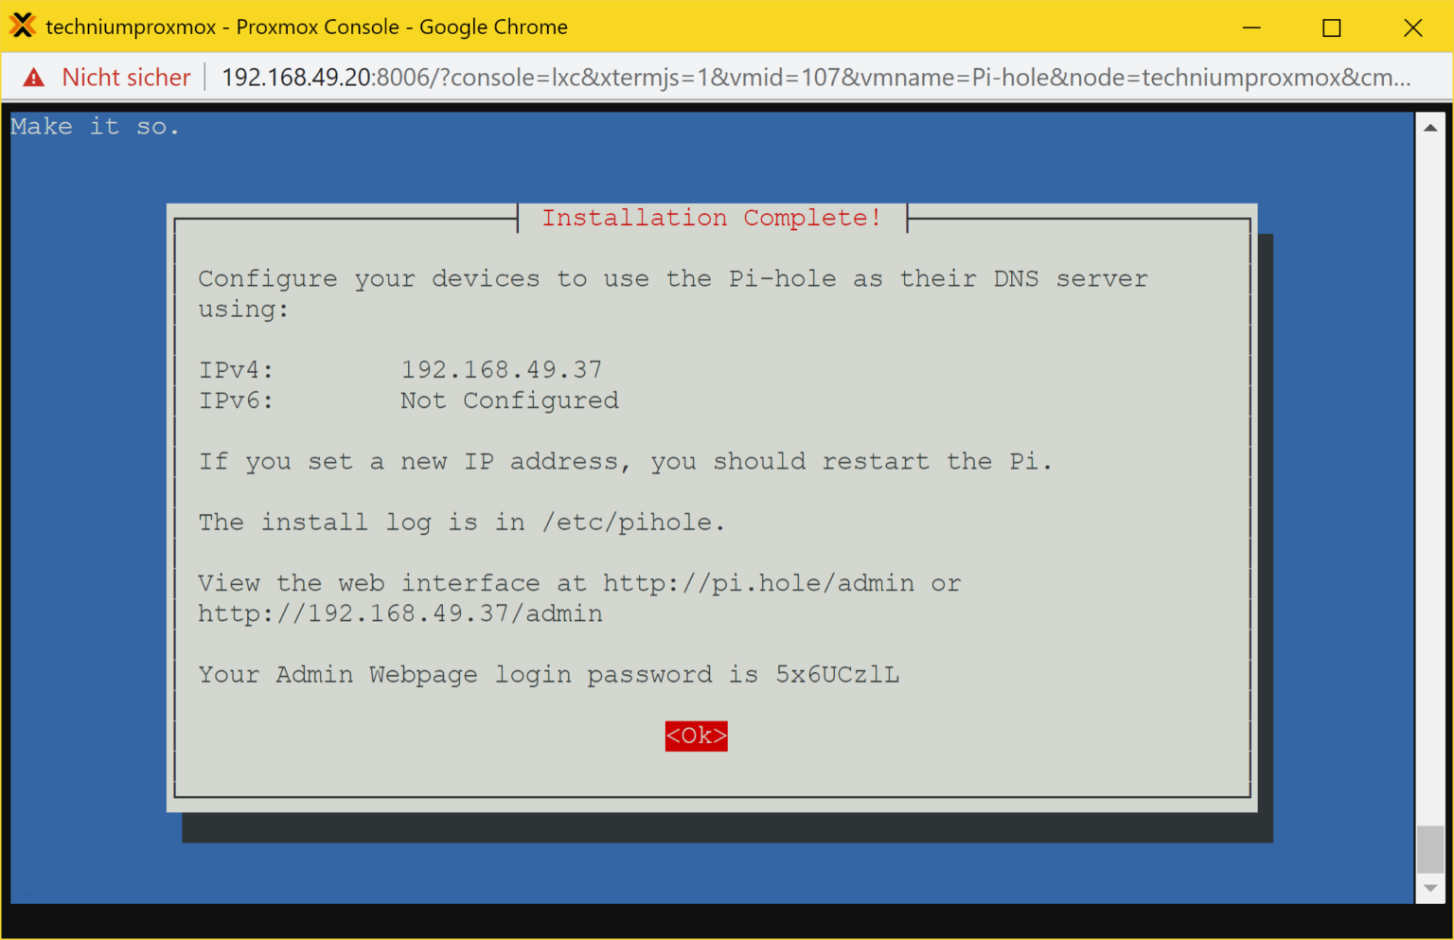Click the 'IPv6: Not Configured' line
The image size is (1454, 940).
click(x=408, y=399)
